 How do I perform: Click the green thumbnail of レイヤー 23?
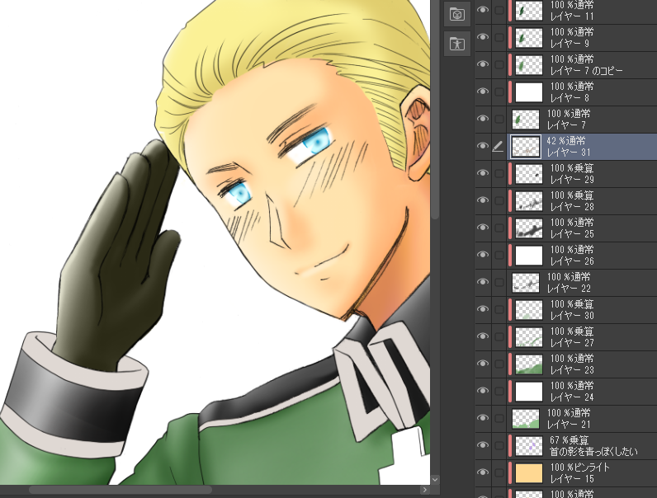[529, 364]
